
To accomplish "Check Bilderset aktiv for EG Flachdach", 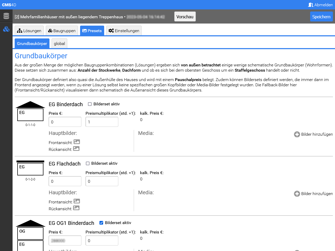I will point(88,163).
